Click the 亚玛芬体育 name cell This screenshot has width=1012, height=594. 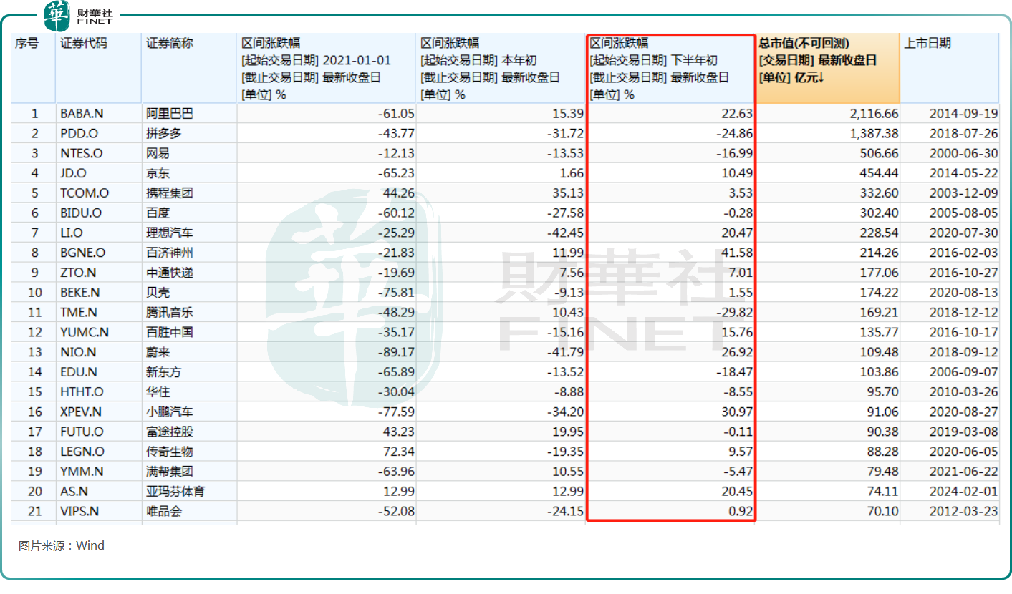pos(189,492)
